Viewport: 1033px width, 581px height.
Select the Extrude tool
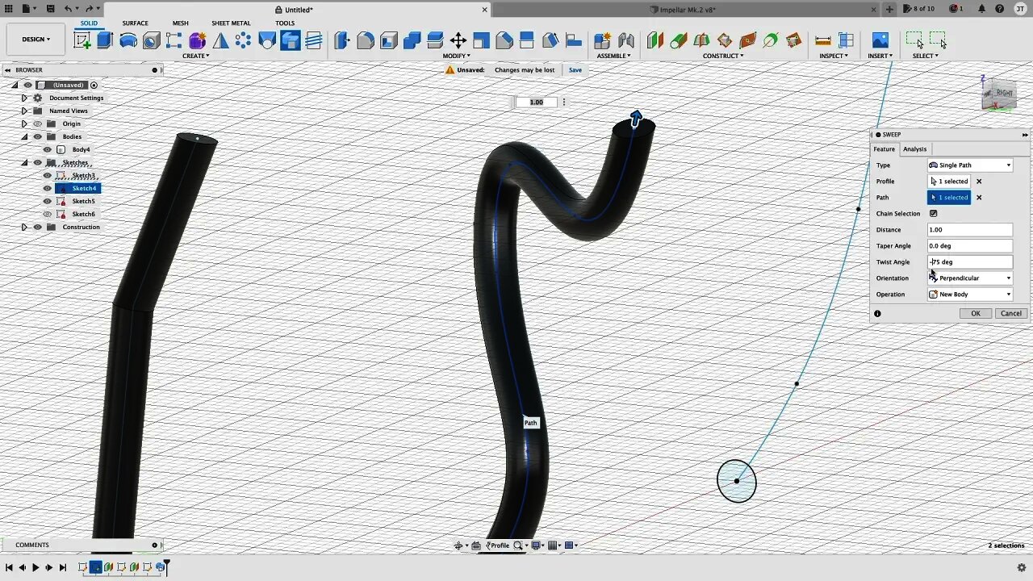click(x=105, y=40)
